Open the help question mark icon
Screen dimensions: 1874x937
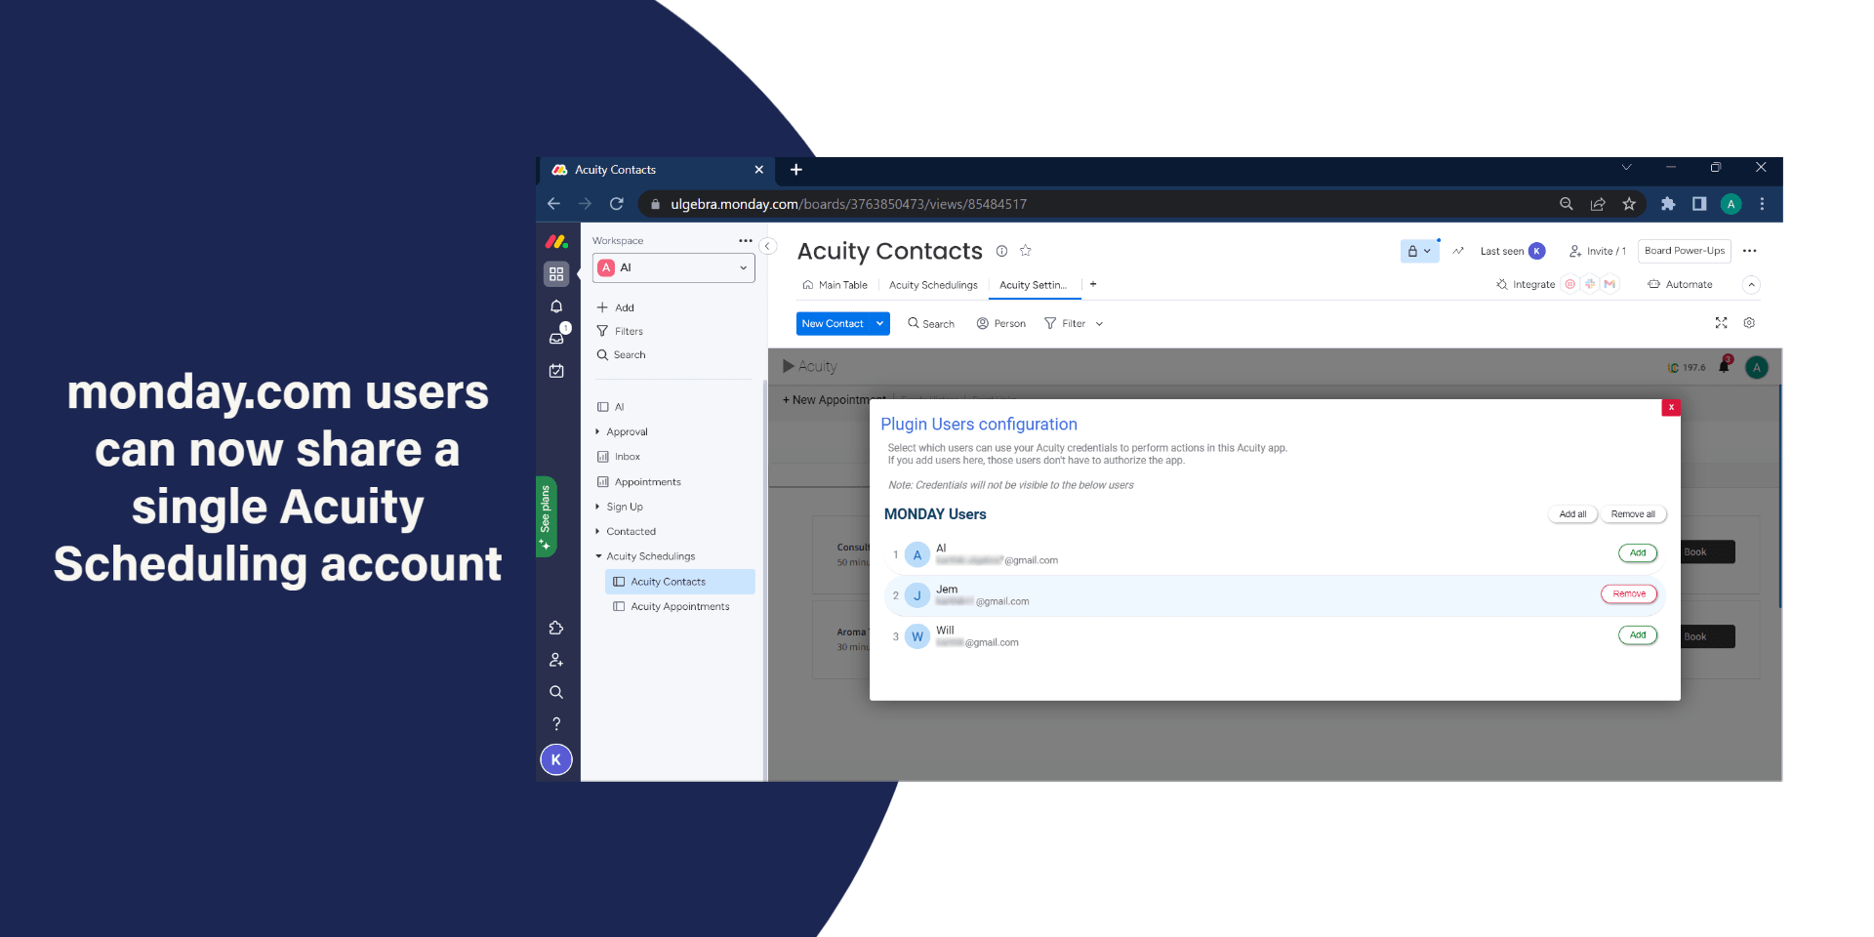pos(556,724)
